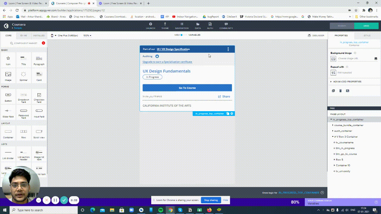The height and width of the screenshot is (214, 381).
Task: Expand Container 10 tree node
Action: pos(335,165)
